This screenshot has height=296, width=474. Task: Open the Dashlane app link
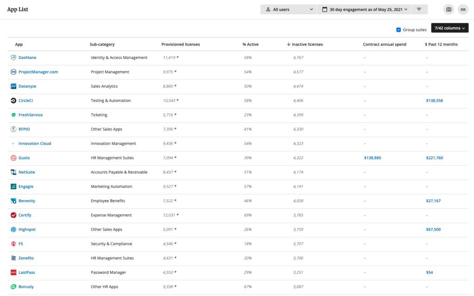click(x=27, y=58)
